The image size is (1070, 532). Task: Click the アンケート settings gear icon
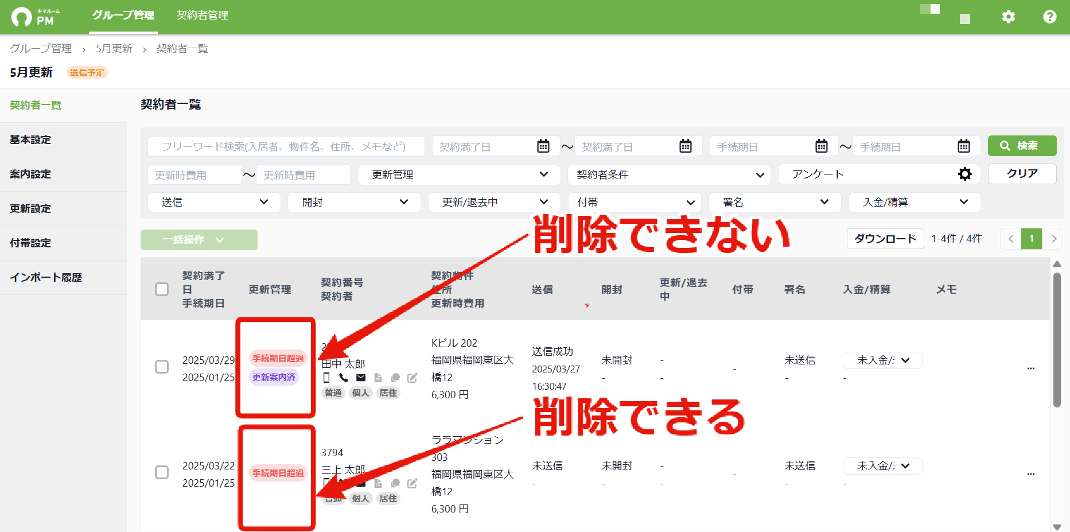[965, 174]
